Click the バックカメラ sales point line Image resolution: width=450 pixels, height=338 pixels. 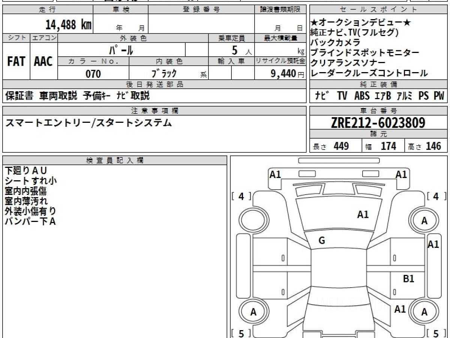pos(336,42)
